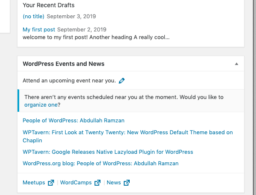Click the WordPress Events and News title
Screen dimensions: 256x195
[64, 64]
